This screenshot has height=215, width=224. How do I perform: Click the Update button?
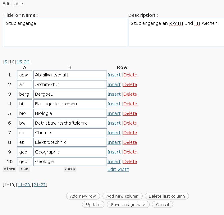(93, 204)
